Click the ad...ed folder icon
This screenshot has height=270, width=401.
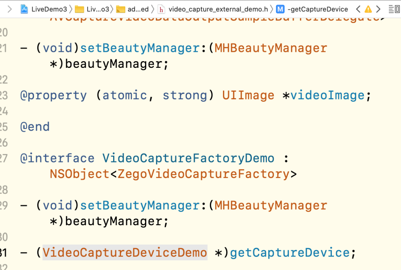120,10
